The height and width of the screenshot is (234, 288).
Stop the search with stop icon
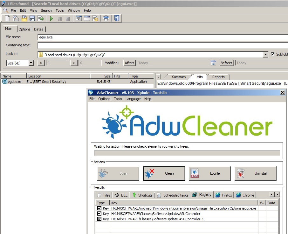click(68, 19)
